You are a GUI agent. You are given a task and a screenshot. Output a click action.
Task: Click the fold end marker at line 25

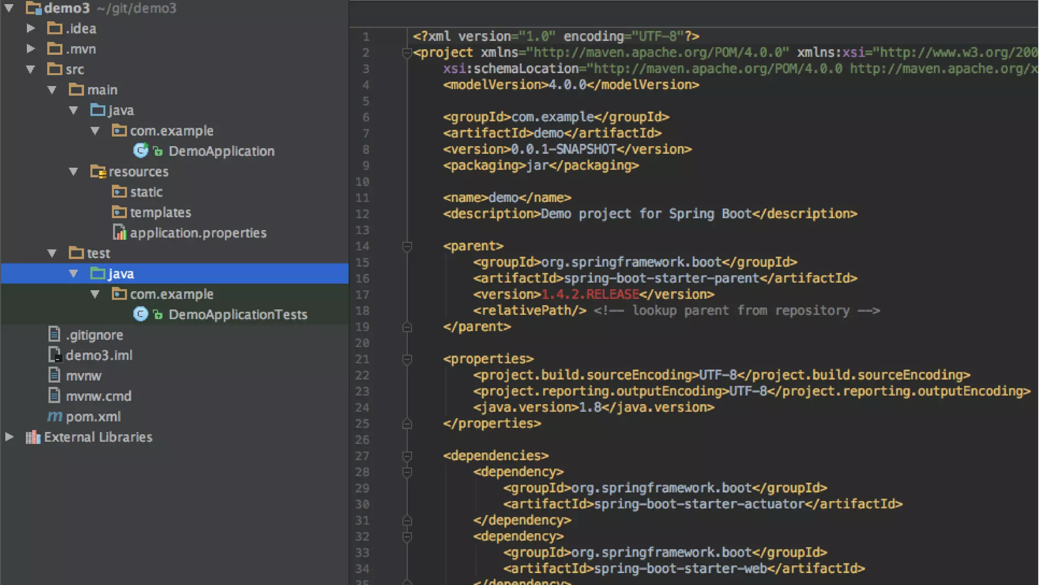click(407, 424)
